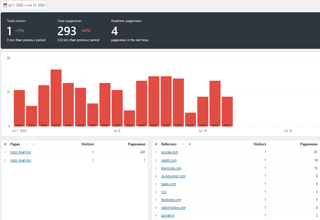The height and width of the screenshot is (220, 320).
Task: Visit the facebook.com referrer link
Action: [x=171, y=199]
